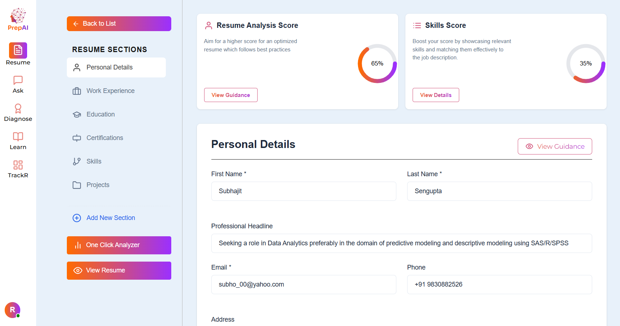
Task: Open the Ask chat icon
Action: coord(18,80)
